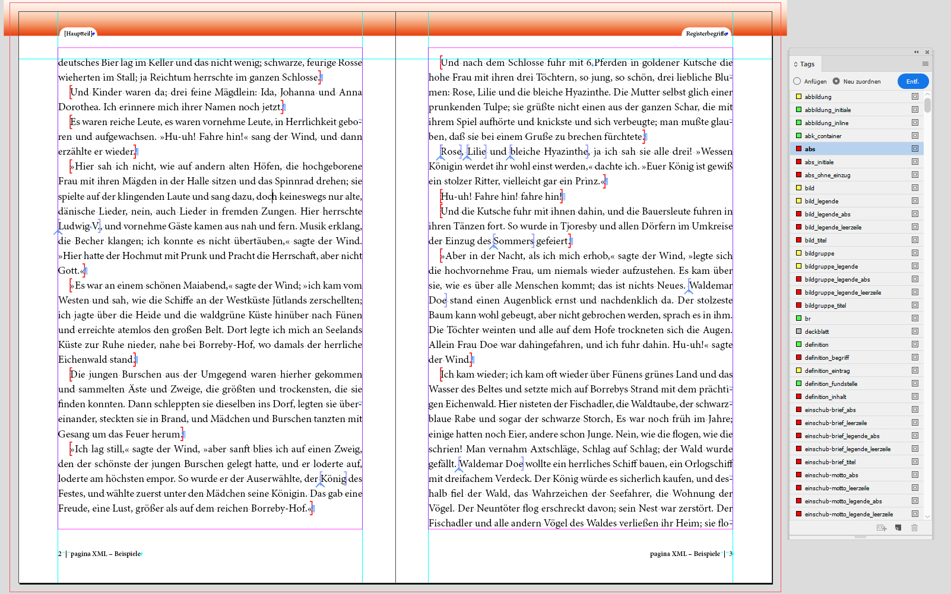This screenshot has height=594, width=951.
Task: Click the icon right of deckblatt row
Action: coord(915,331)
